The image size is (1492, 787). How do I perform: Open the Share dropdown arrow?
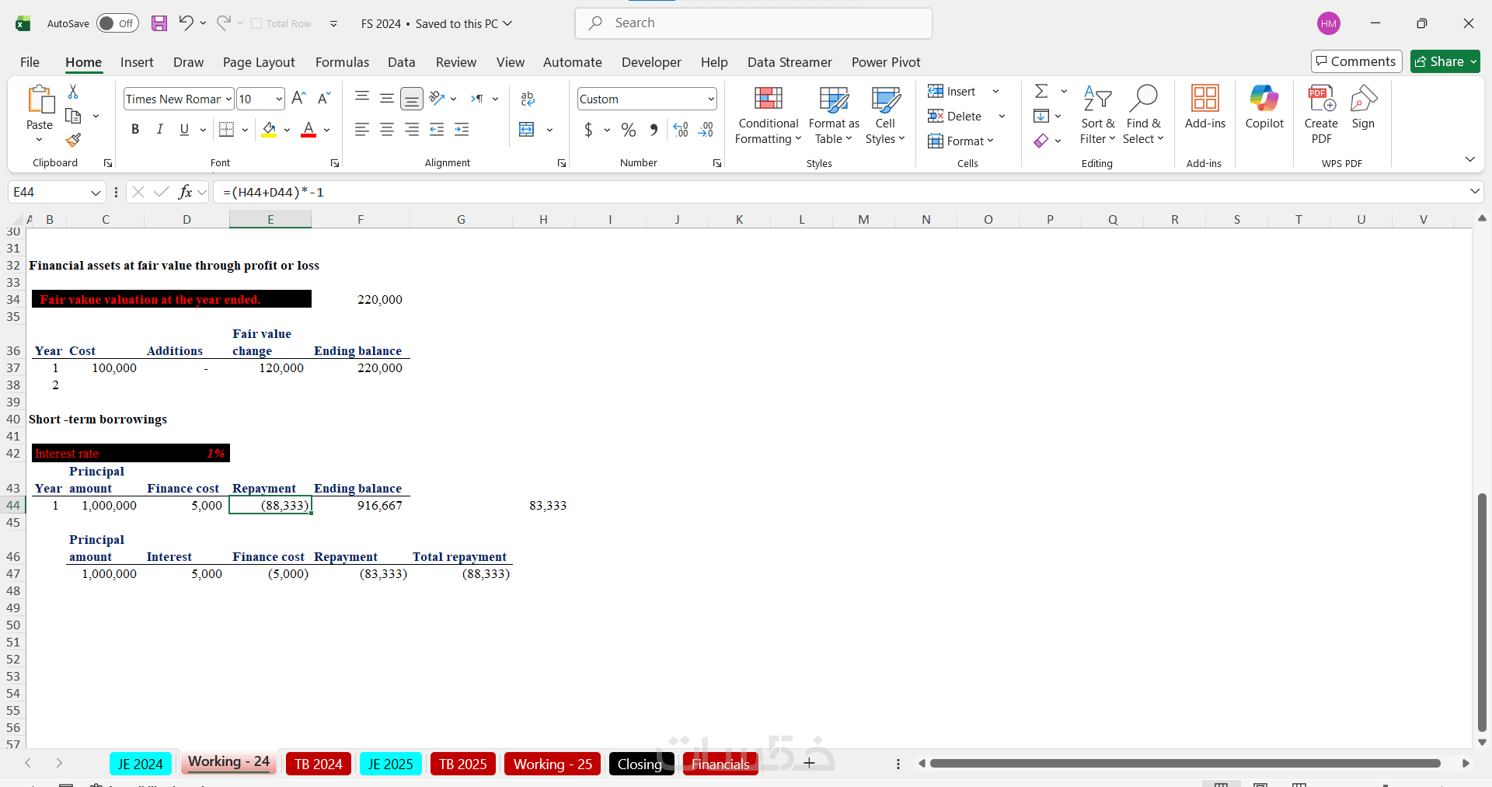coord(1473,61)
